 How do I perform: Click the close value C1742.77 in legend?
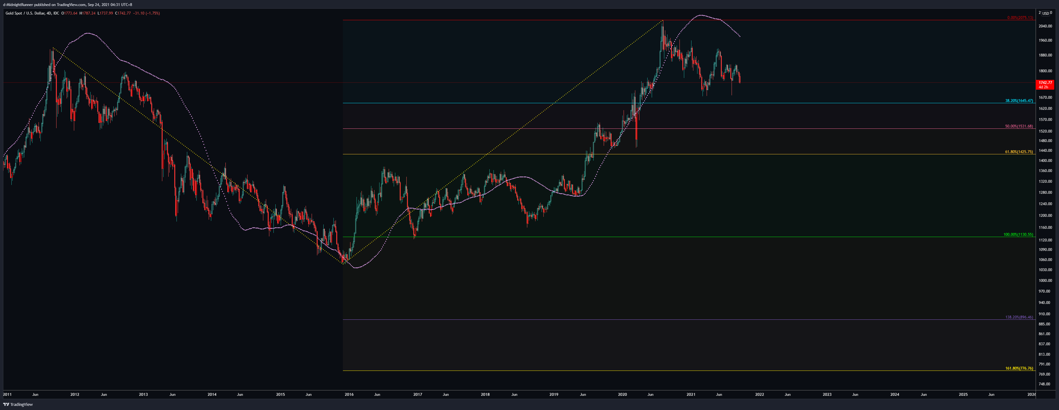click(x=123, y=13)
